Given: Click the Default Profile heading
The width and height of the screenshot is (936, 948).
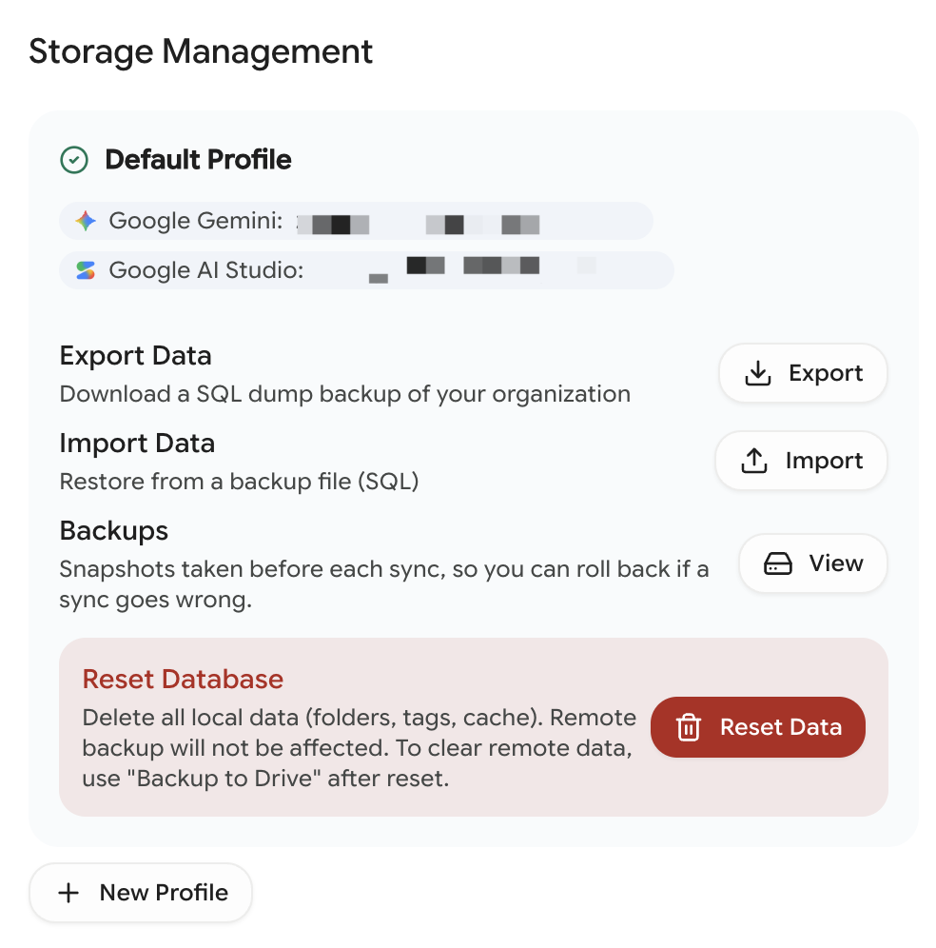Looking at the screenshot, I should (x=198, y=160).
